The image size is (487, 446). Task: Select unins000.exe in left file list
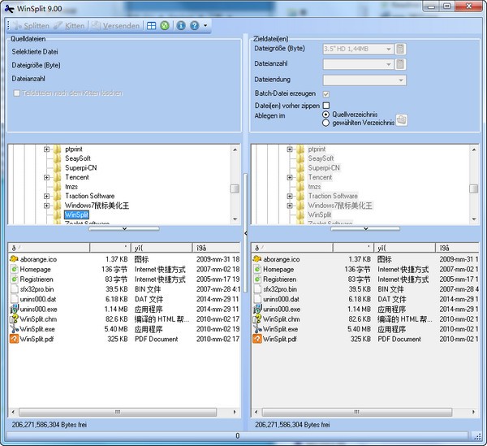pyautogui.click(x=38, y=309)
